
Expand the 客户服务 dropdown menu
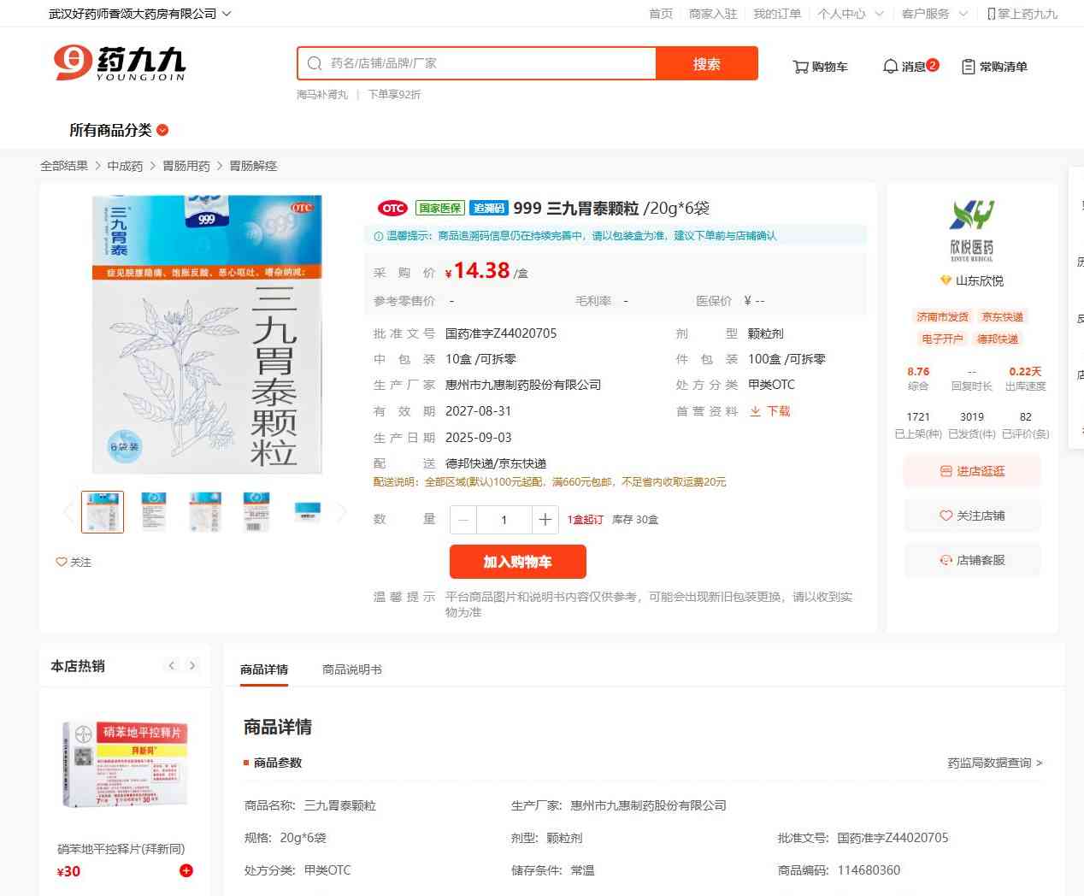click(934, 14)
